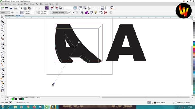The image size is (195, 109).
Task: Open the Presets dropdown
Action: (x=5, y=12)
